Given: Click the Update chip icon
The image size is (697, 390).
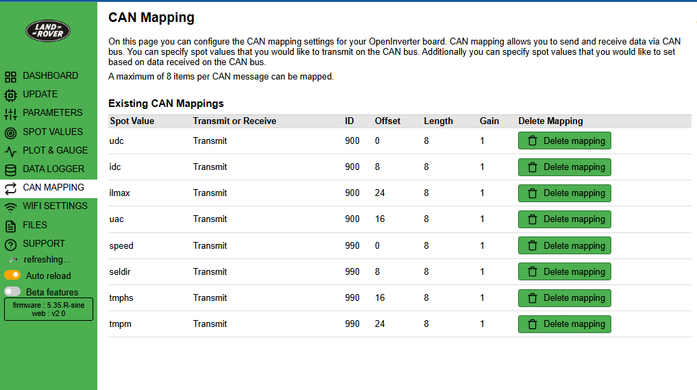Looking at the screenshot, I should (10, 95).
